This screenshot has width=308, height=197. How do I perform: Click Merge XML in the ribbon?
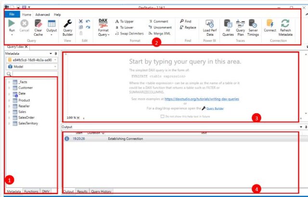coord(159,33)
